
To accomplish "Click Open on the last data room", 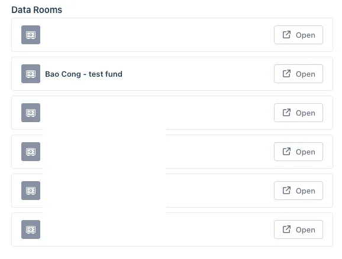I will click(x=298, y=230).
